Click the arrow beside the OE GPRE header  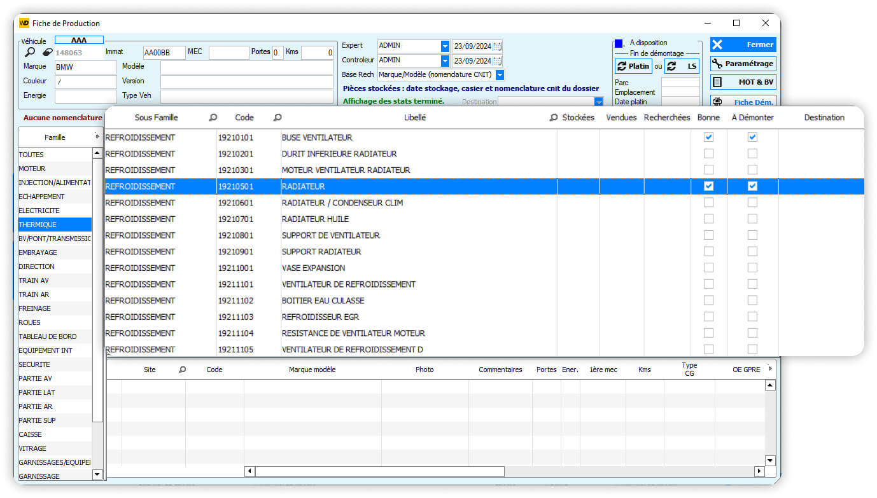[770, 369]
